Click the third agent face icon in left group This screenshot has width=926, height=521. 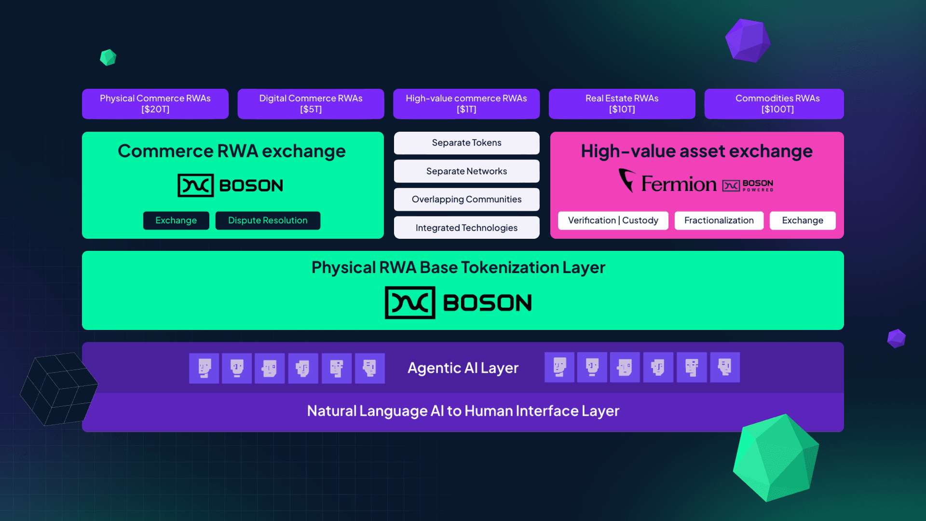click(270, 368)
